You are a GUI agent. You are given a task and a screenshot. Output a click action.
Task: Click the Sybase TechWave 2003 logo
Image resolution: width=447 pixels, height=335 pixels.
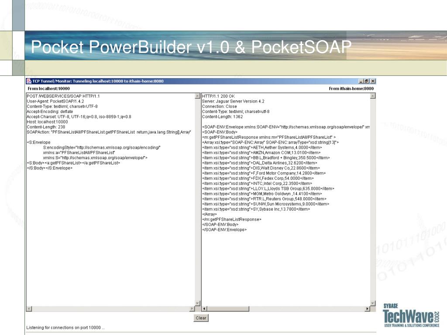coord(411,315)
